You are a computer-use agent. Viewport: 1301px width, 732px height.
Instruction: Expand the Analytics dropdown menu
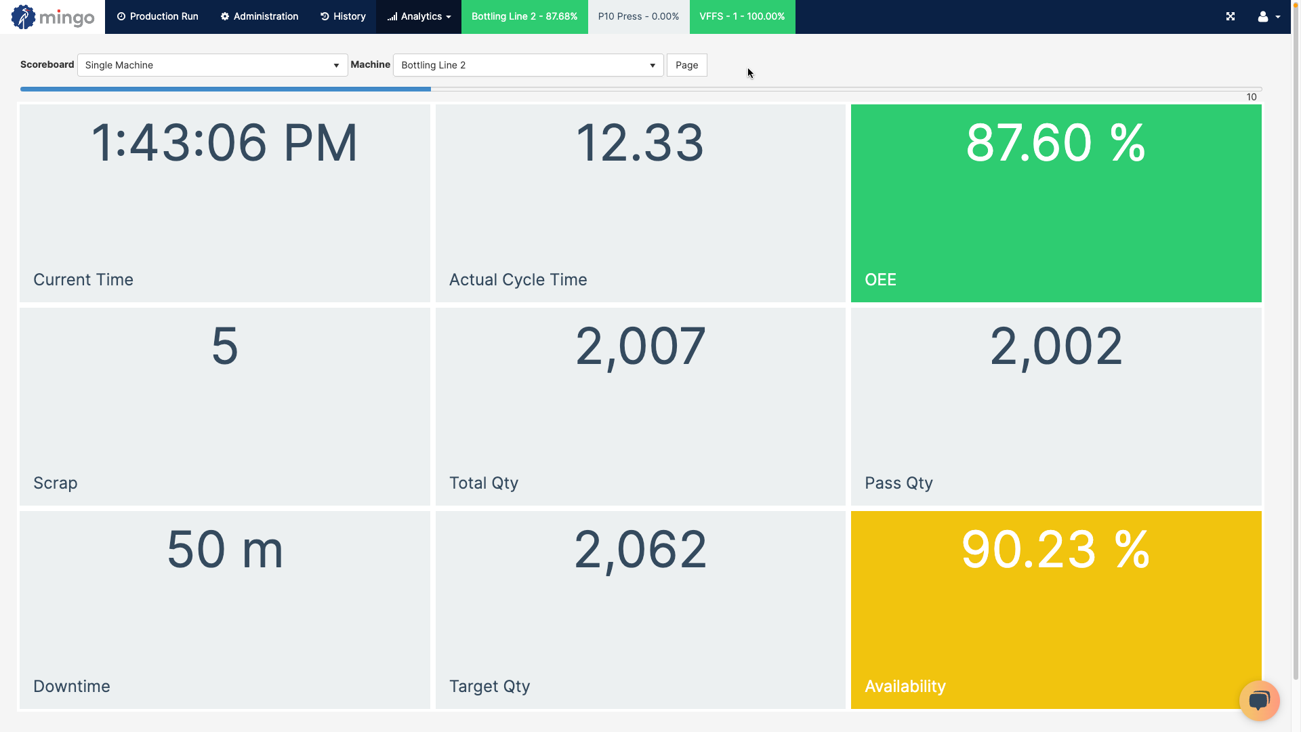(419, 16)
